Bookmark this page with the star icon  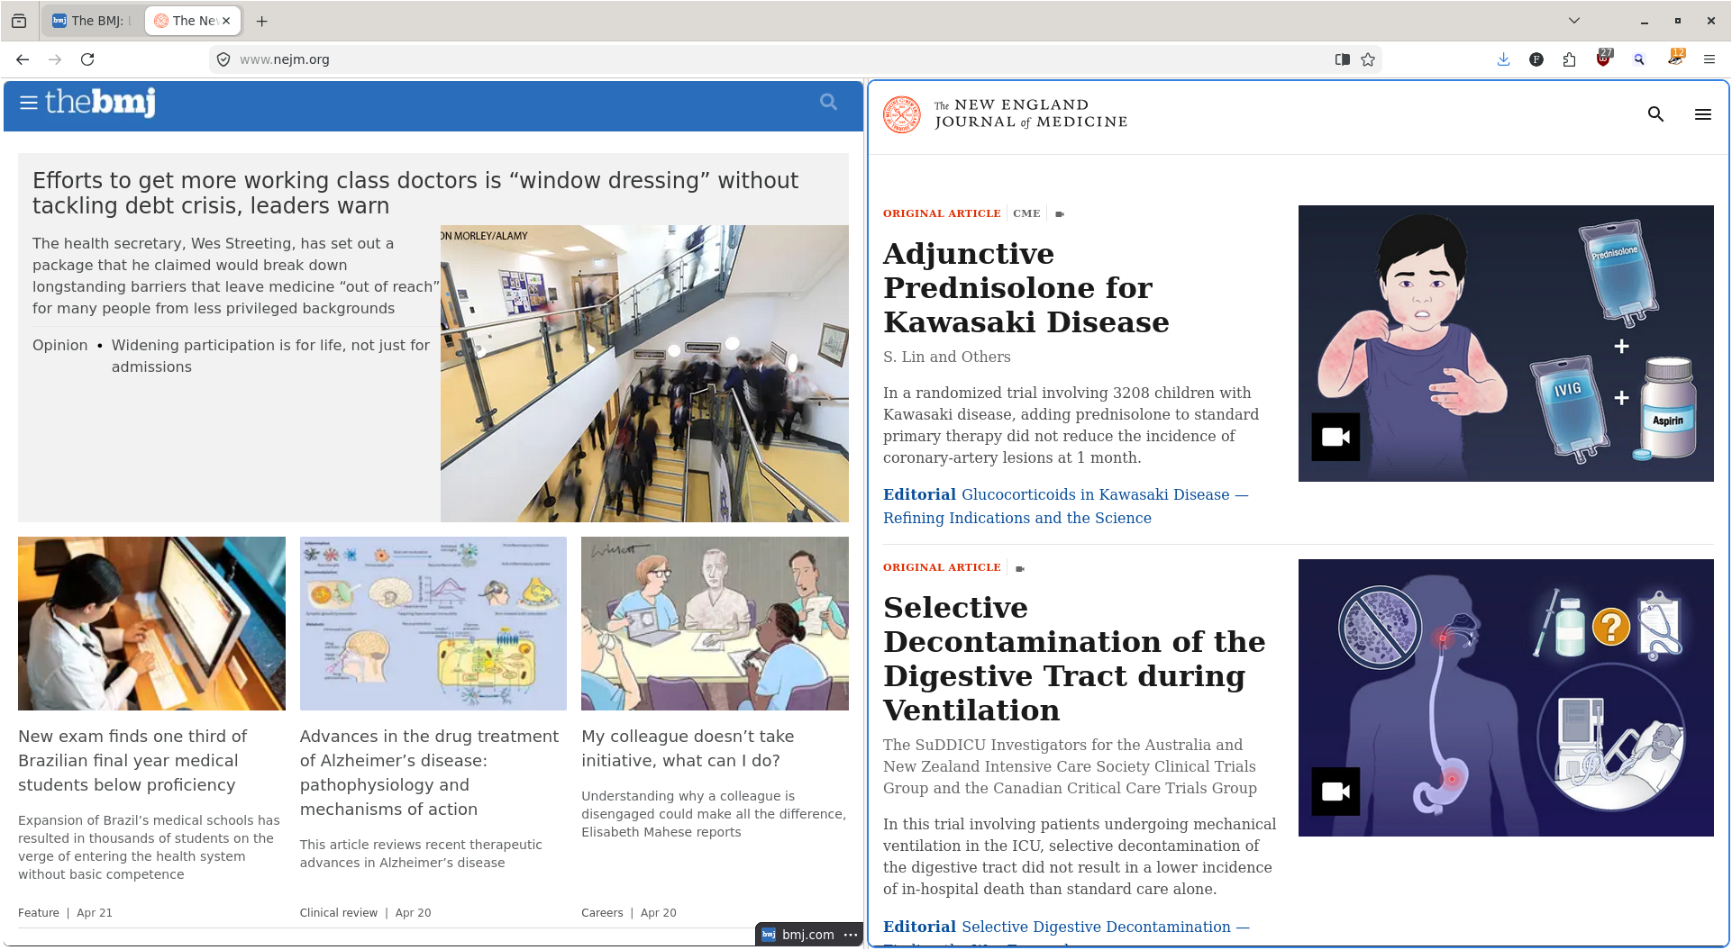1368,59
